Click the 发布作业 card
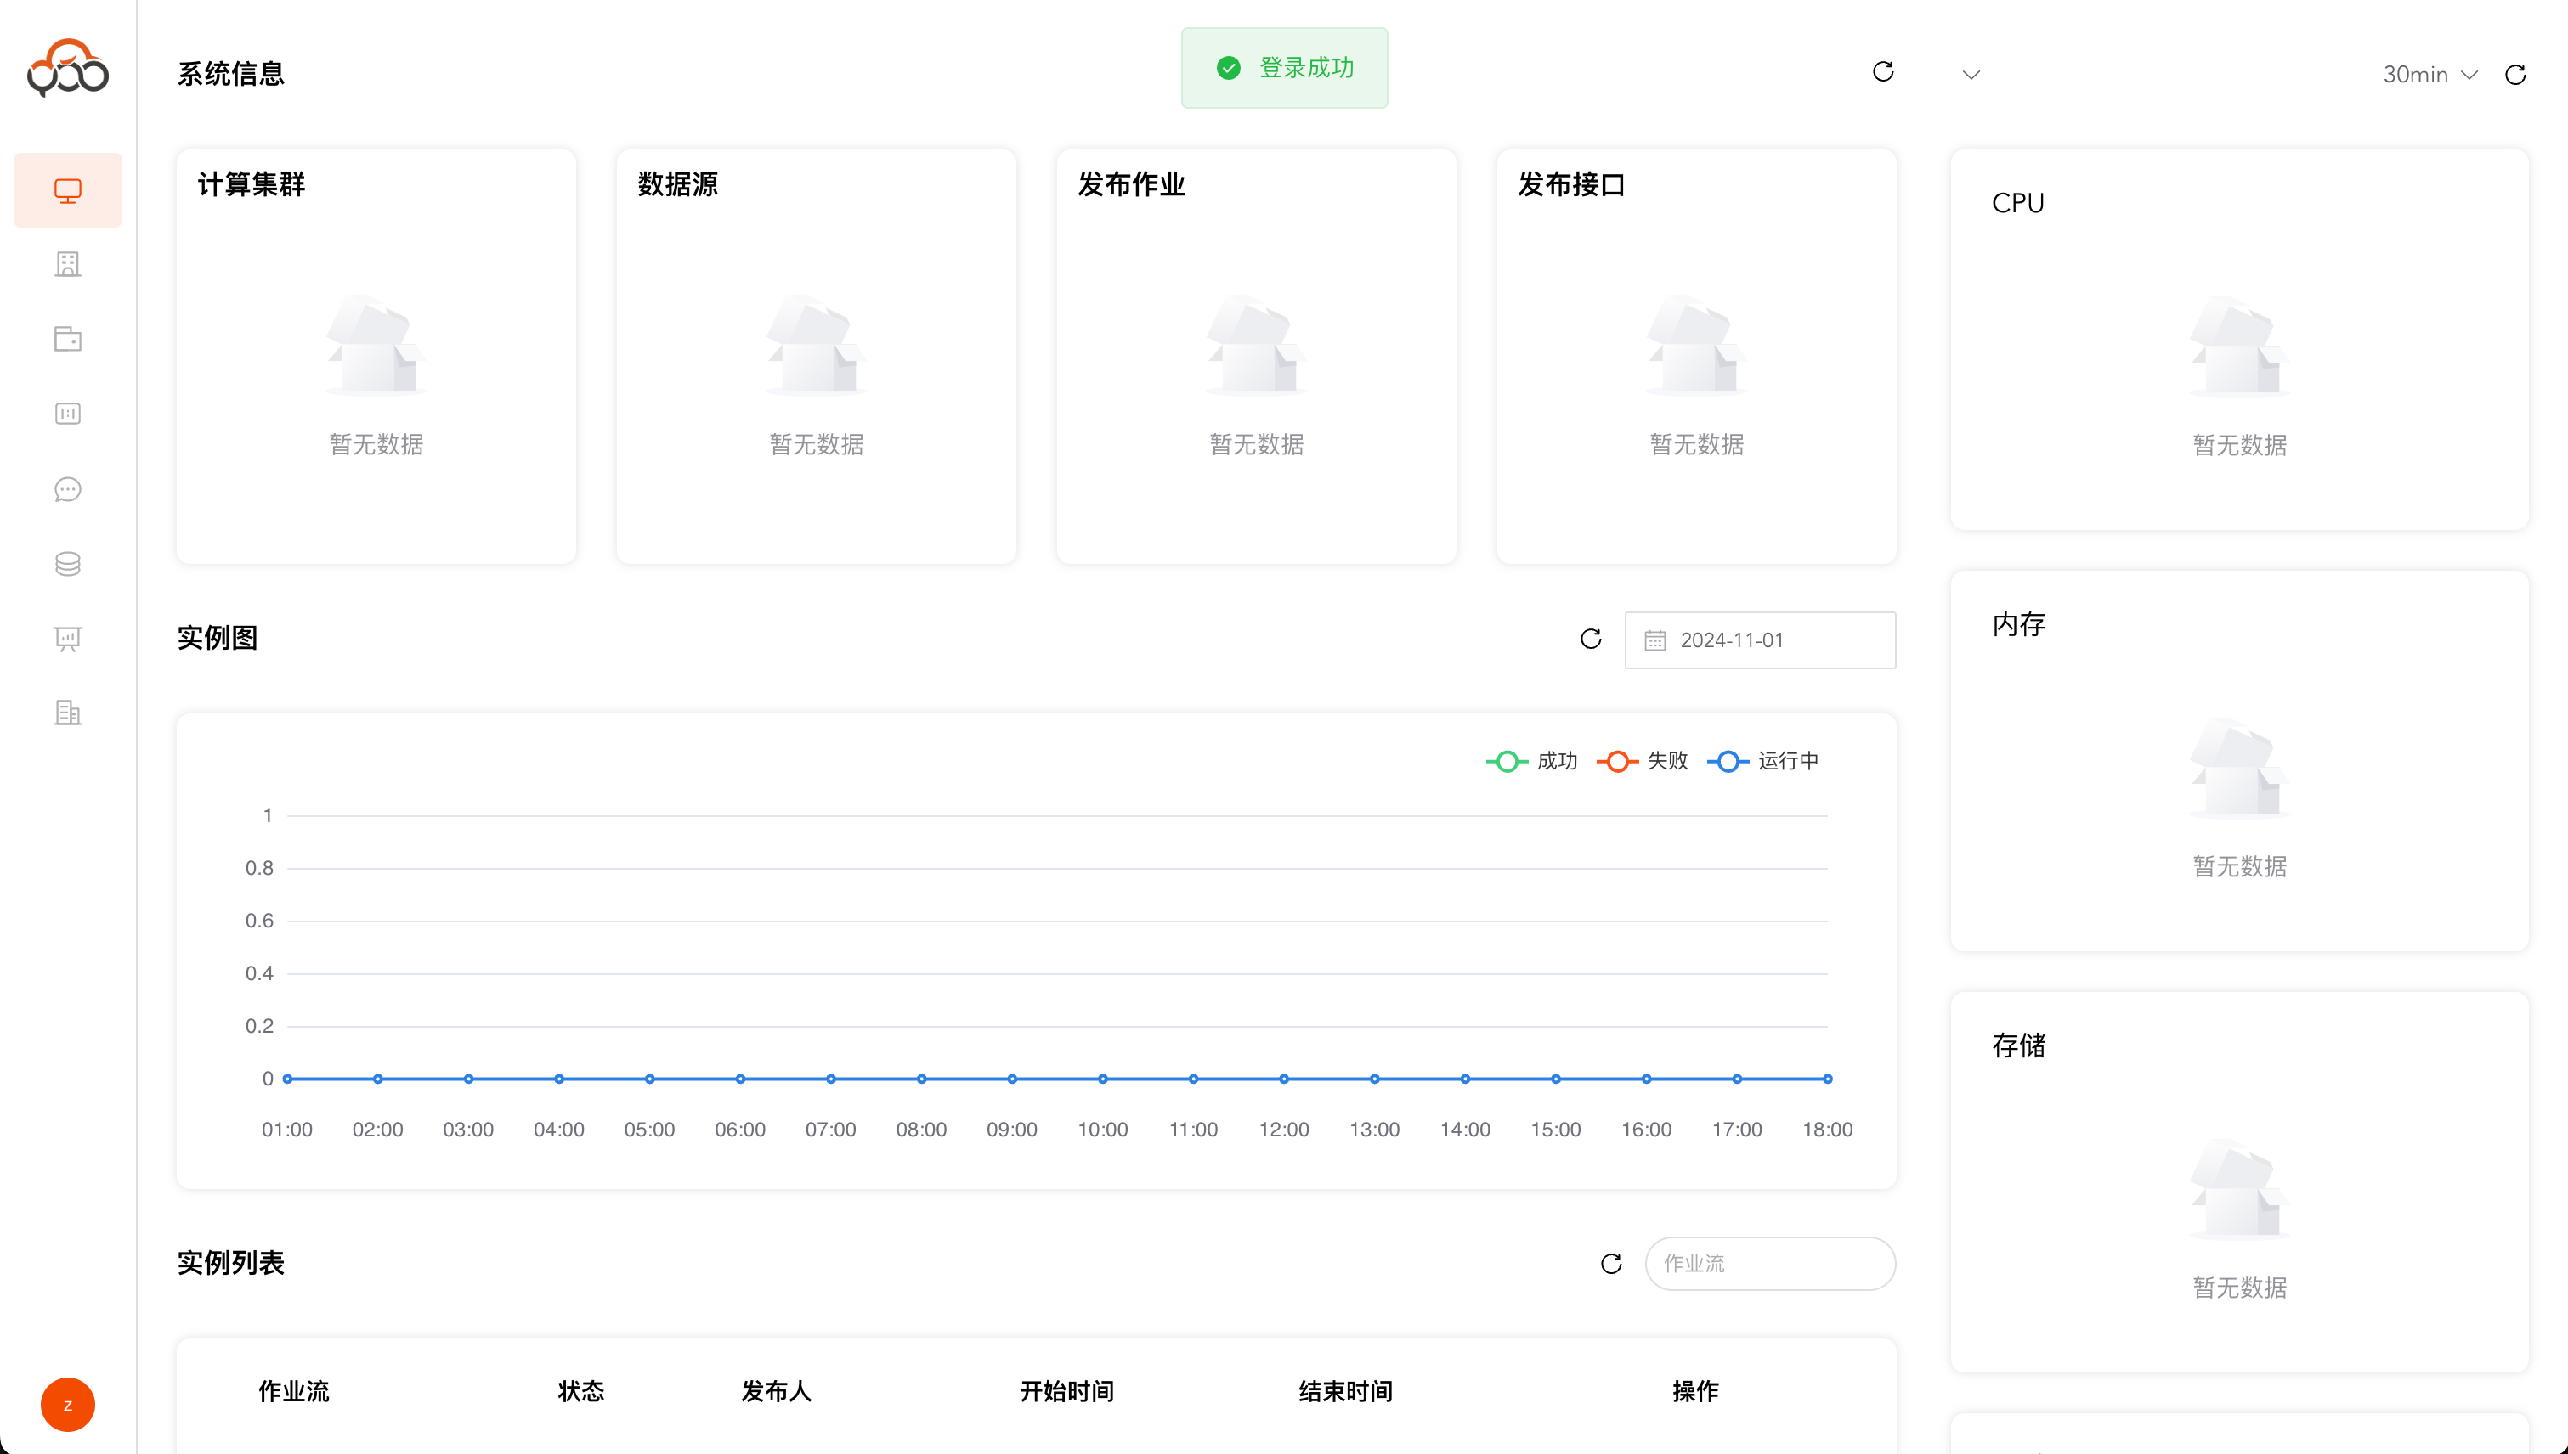This screenshot has width=2568, height=1454. pos(1256,358)
